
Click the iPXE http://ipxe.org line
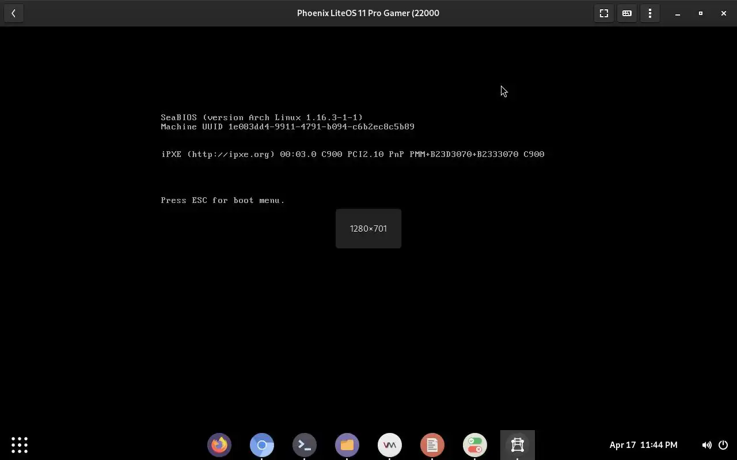click(352, 154)
